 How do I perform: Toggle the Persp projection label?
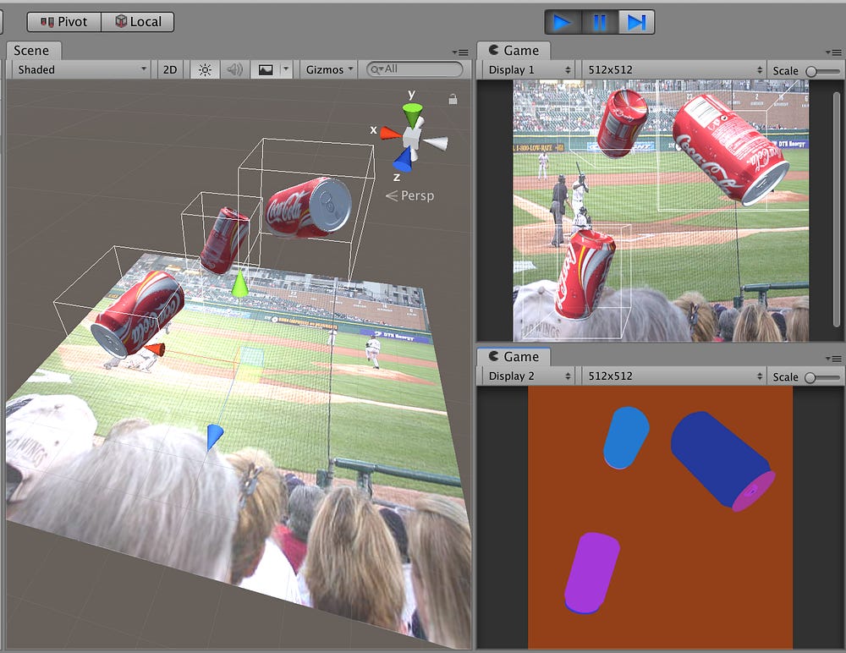coord(410,195)
